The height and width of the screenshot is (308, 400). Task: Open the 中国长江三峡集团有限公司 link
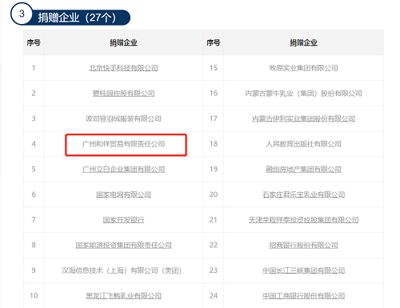[303, 270]
